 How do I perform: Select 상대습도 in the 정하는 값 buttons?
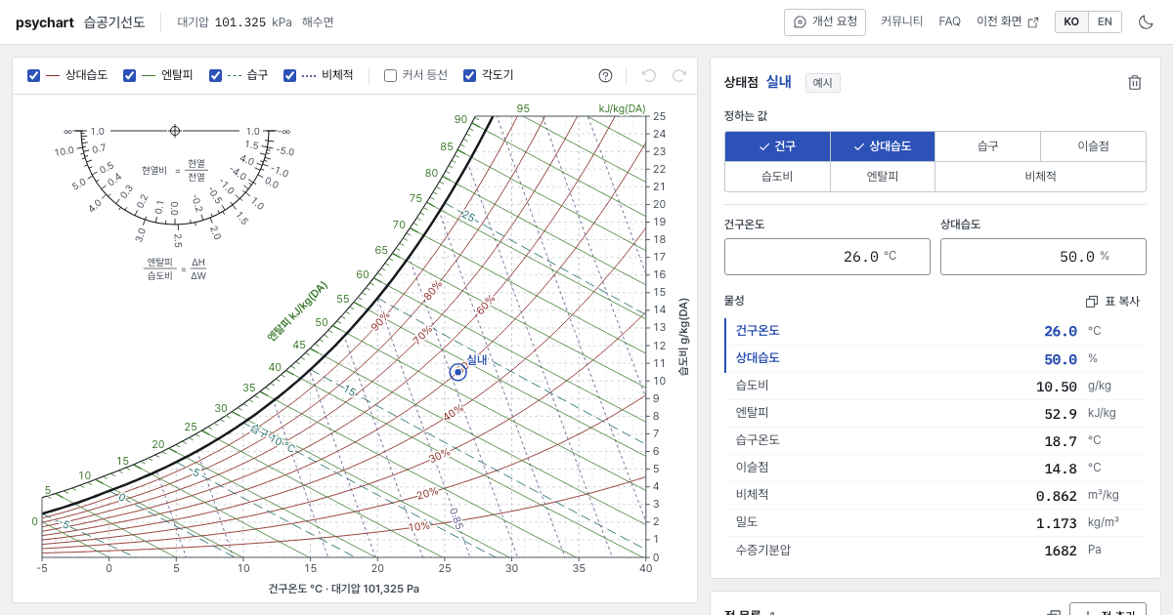(883, 146)
